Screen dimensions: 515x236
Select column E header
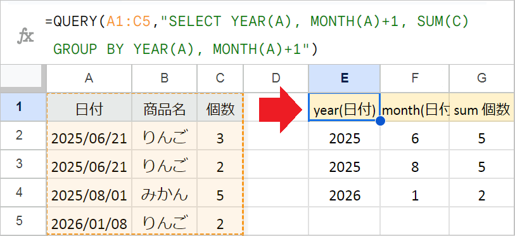click(x=344, y=78)
